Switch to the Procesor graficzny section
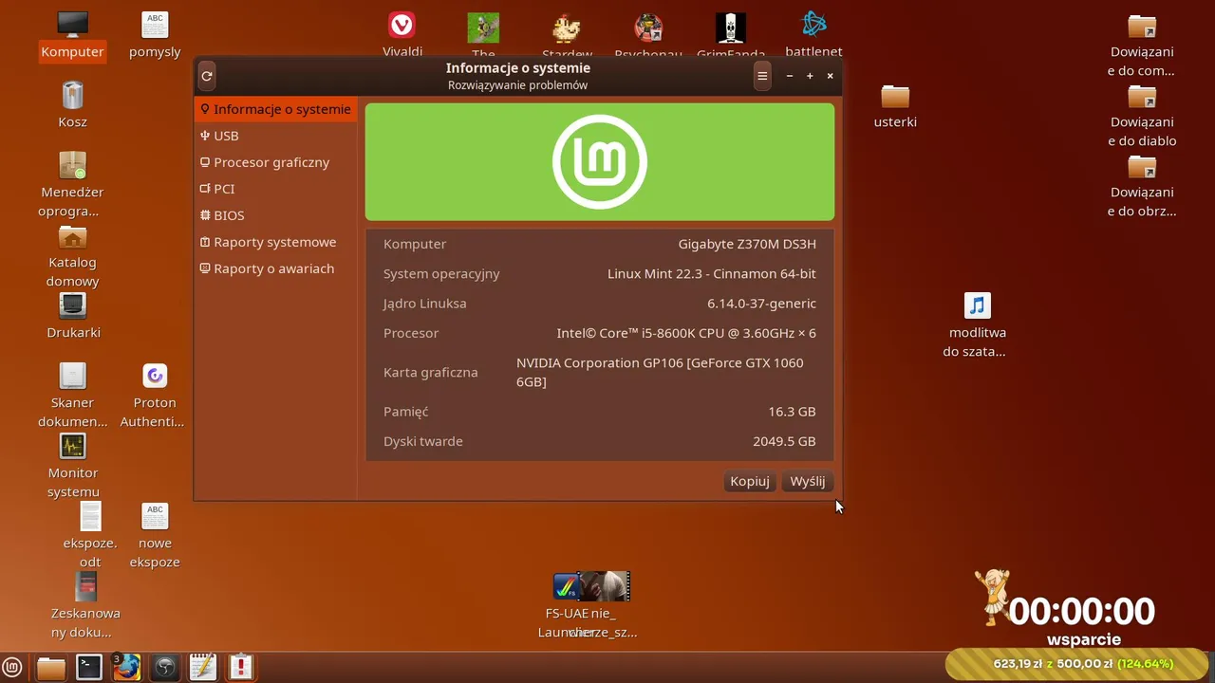 (275, 162)
